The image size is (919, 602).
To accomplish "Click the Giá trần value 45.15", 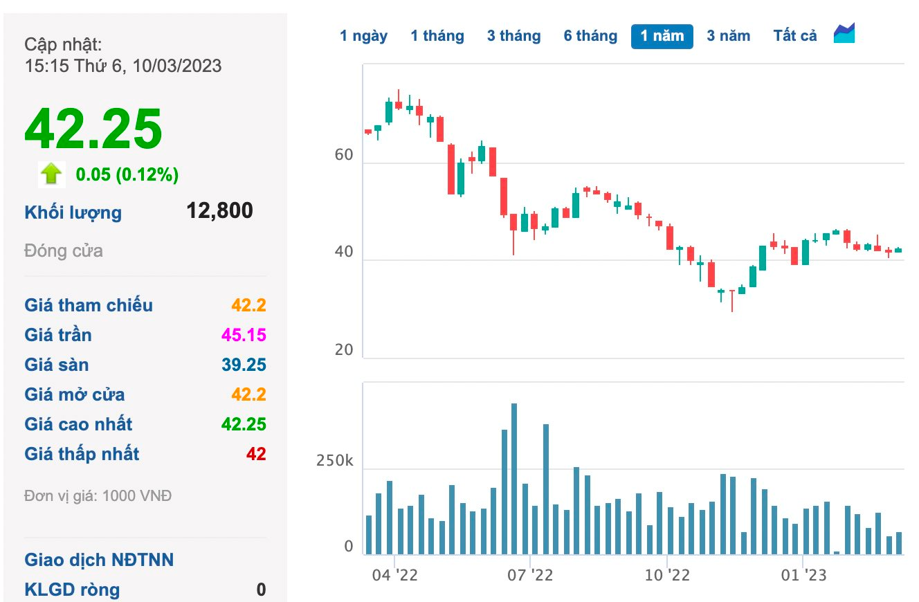I will click(244, 335).
